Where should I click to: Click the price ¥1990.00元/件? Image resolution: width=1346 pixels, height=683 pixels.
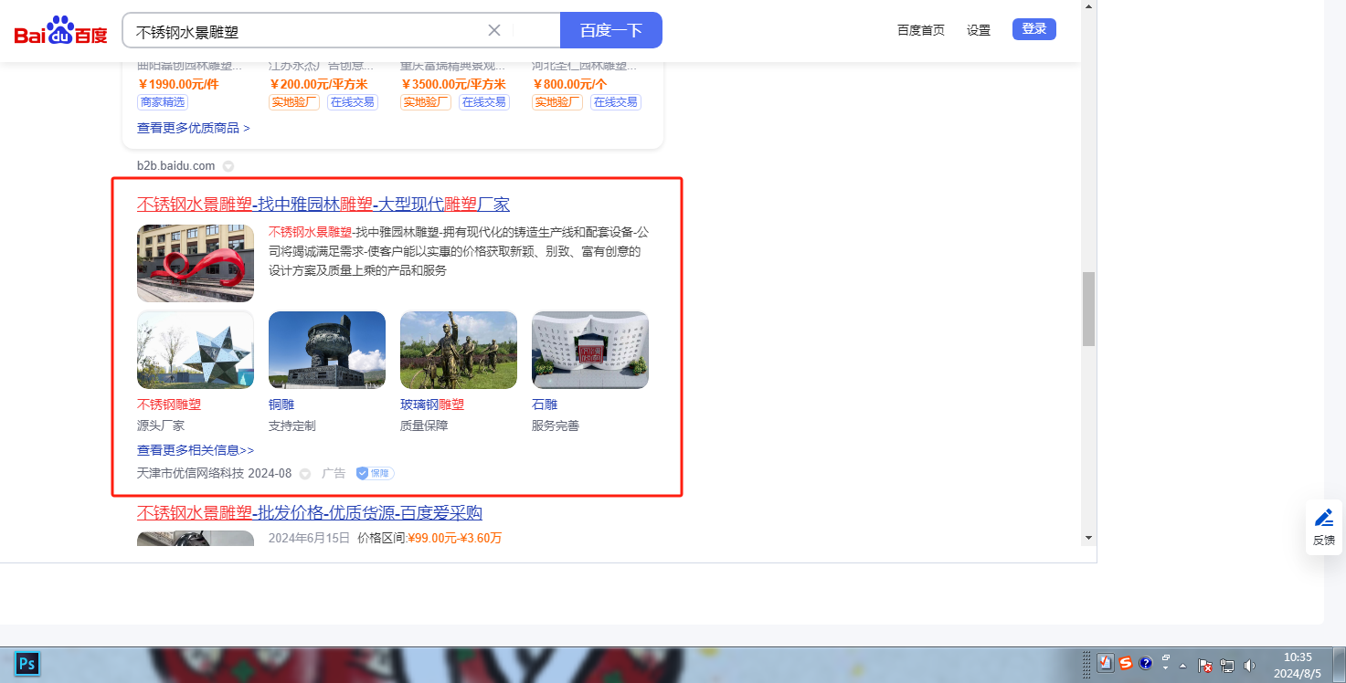pos(178,84)
